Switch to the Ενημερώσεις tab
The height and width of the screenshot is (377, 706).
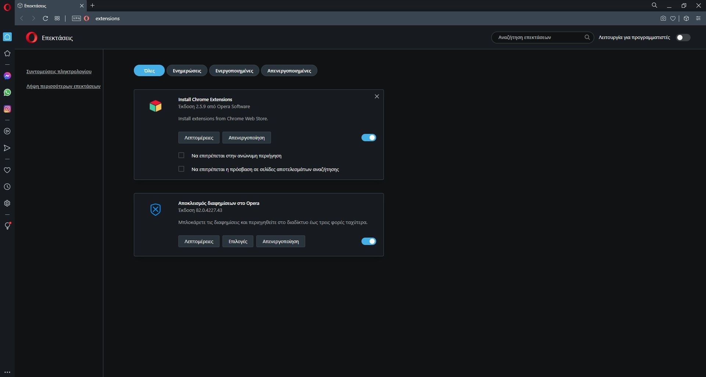click(x=187, y=71)
